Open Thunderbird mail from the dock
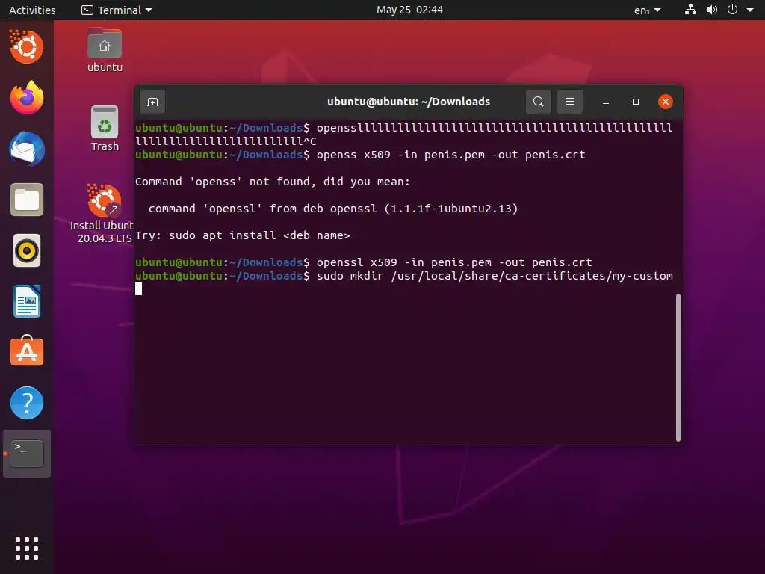 pos(27,149)
